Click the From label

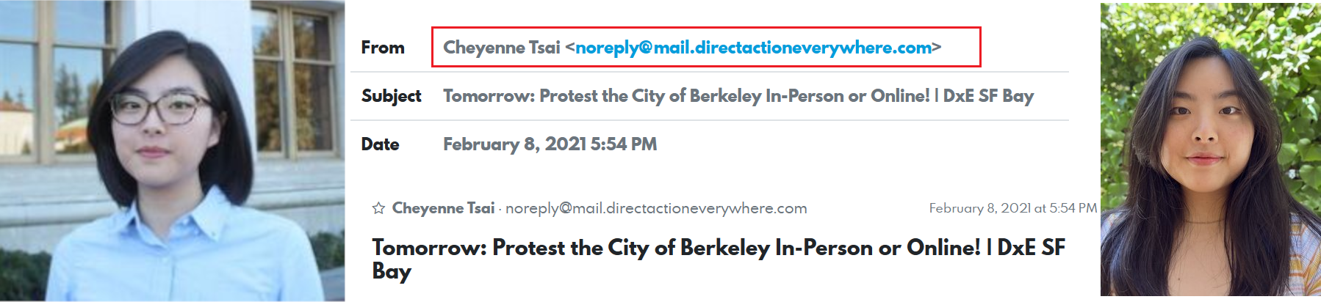383,48
